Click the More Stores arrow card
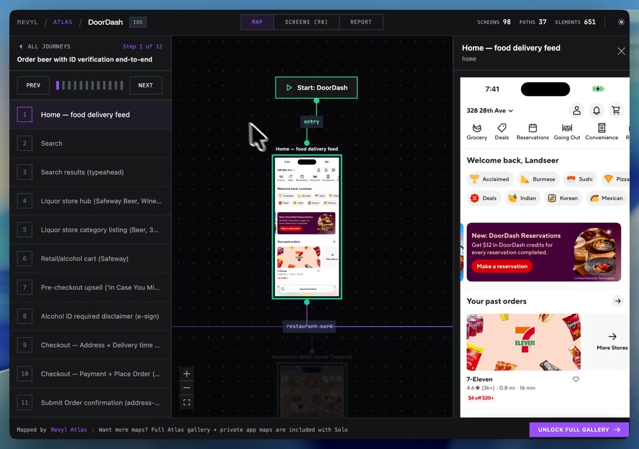The image size is (639, 449). pos(612,342)
